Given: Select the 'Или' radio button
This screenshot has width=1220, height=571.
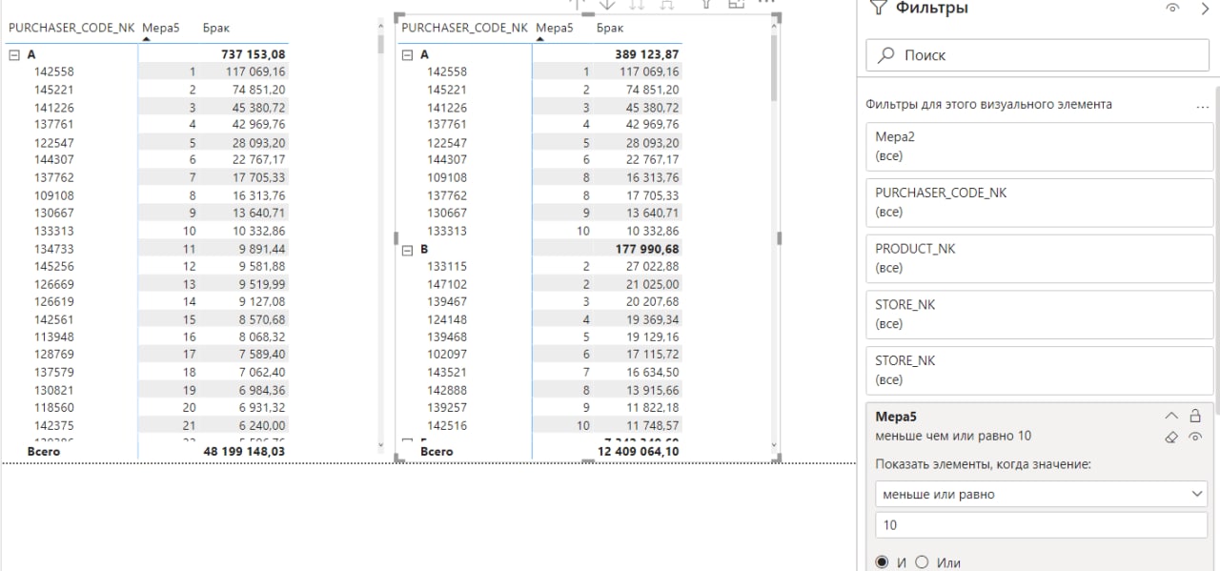Looking at the screenshot, I should pyautogui.click(x=922, y=562).
